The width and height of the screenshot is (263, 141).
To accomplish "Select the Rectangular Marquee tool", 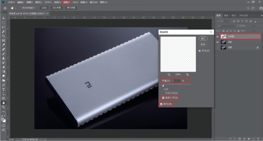I will (3, 23).
